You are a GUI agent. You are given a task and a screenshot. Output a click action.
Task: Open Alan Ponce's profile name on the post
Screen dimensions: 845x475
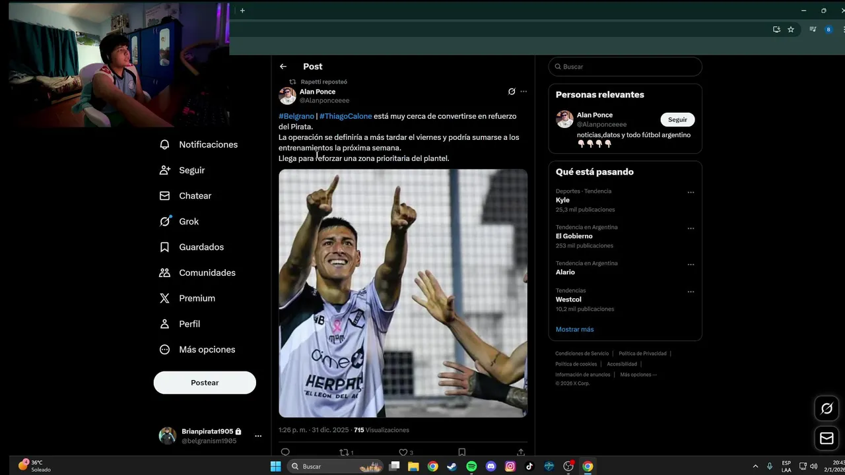(x=318, y=92)
